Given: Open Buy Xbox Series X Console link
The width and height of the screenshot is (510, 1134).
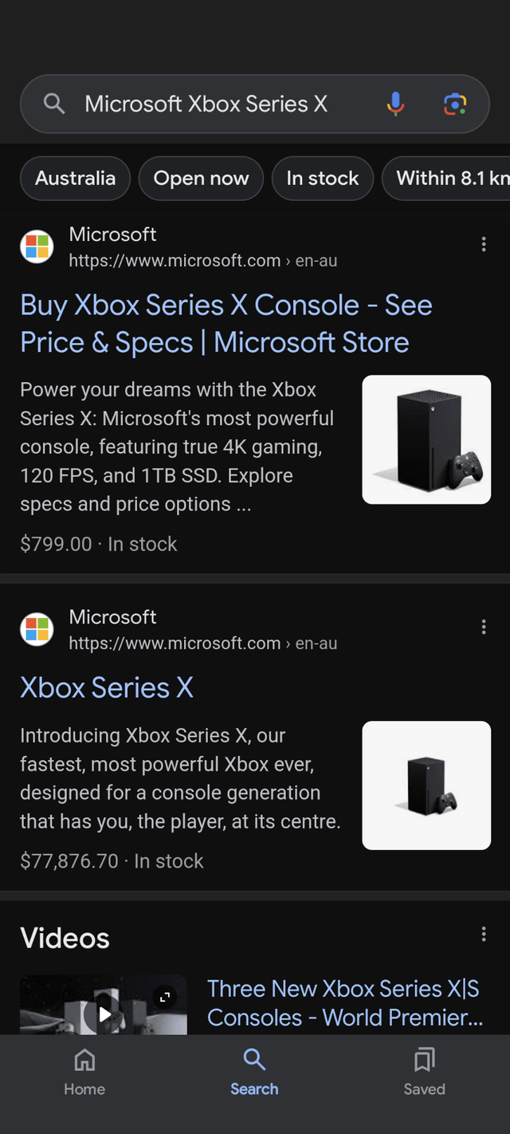Looking at the screenshot, I should click(x=226, y=324).
